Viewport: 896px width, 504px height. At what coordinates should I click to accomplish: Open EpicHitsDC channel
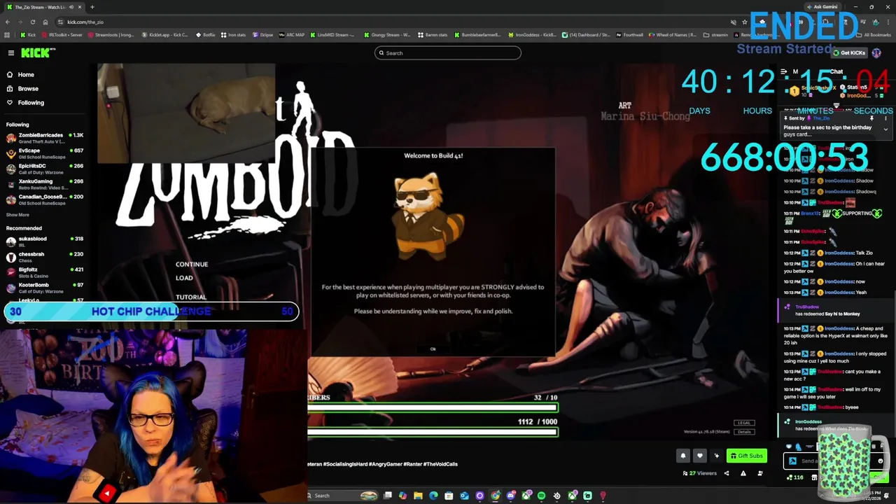point(45,169)
